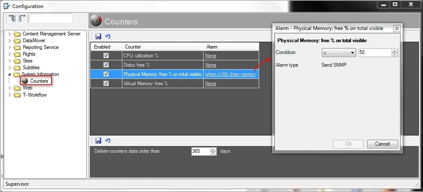This screenshot has width=423, height=192.
Task: Expand the Content Management Server folder
Action: [x=10, y=34]
